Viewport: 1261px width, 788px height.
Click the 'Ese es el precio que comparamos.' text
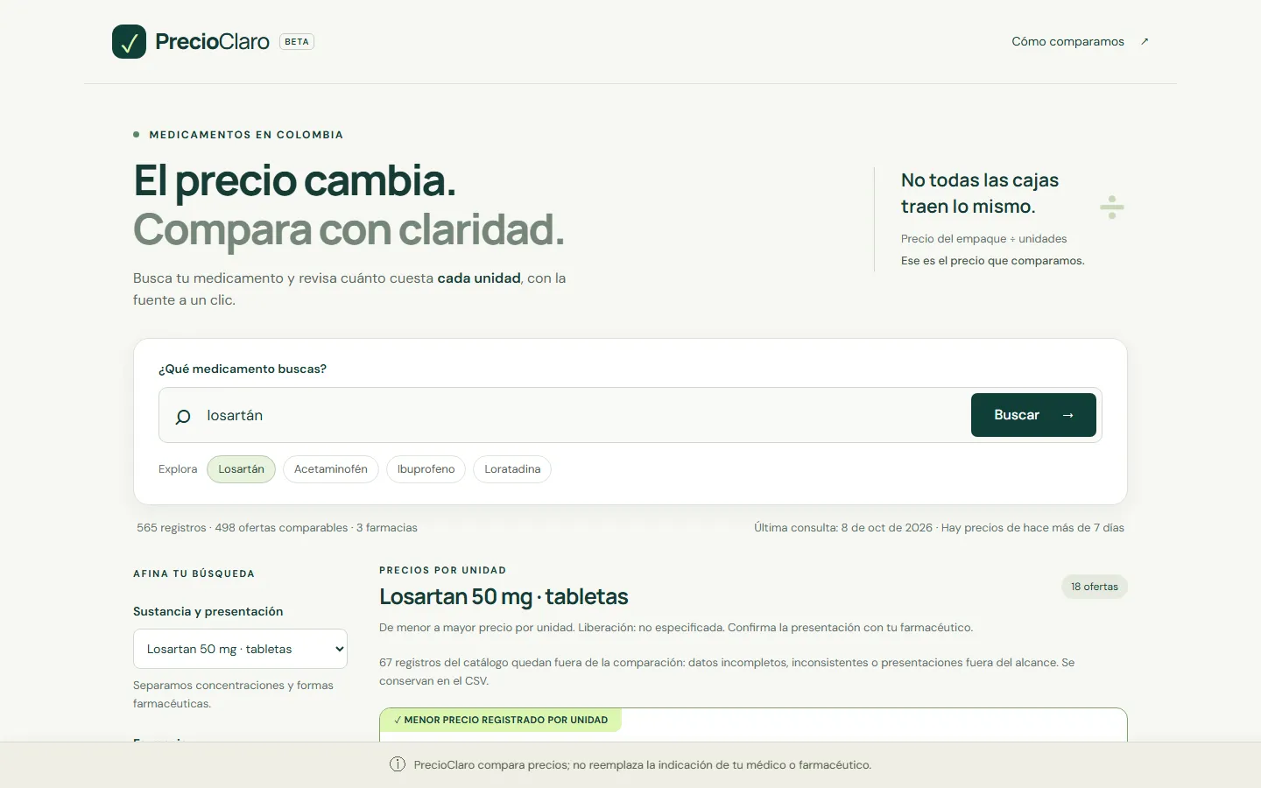tap(993, 261)
